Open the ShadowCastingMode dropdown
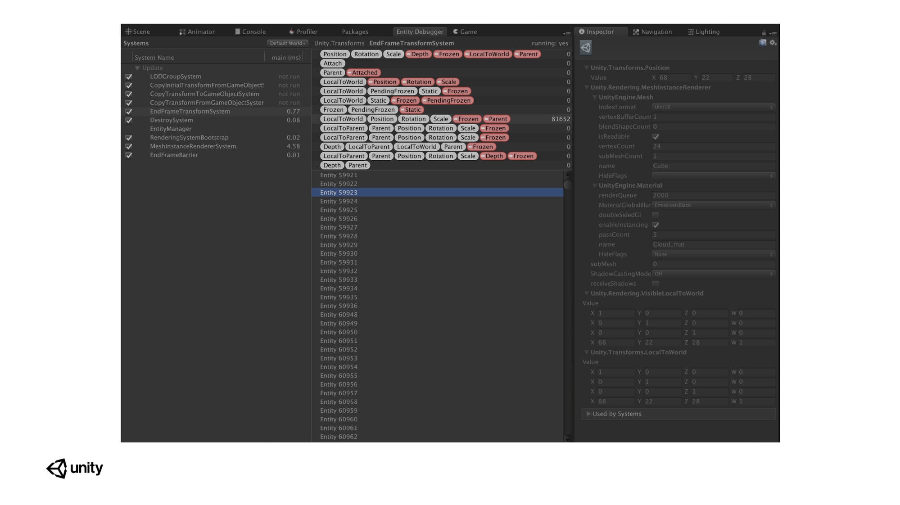 pyautogui.click(x=713, y=274)
